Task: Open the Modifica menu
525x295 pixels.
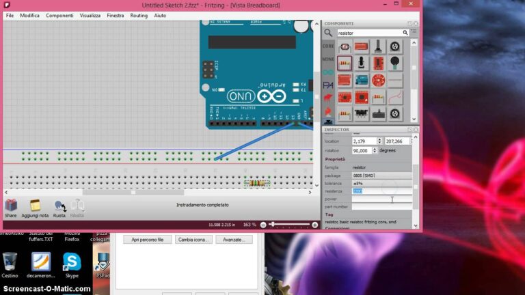Action: [29, 16]
